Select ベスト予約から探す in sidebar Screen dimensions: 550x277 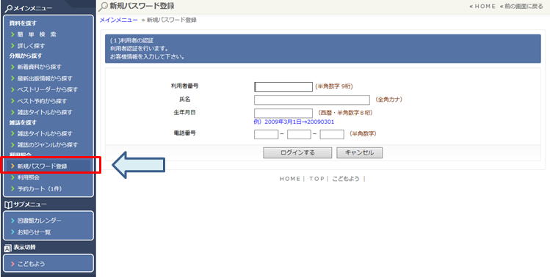coord(42,101)
